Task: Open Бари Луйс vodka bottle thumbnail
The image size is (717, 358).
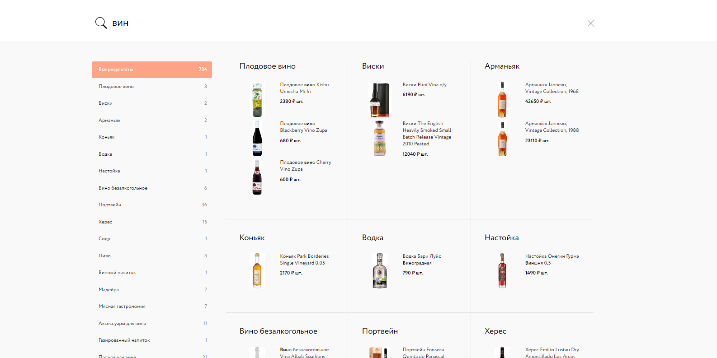Action: coord(380,271)
